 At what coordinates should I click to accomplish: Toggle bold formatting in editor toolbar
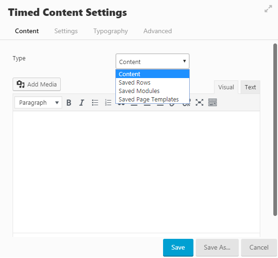(x=69, y=103)
